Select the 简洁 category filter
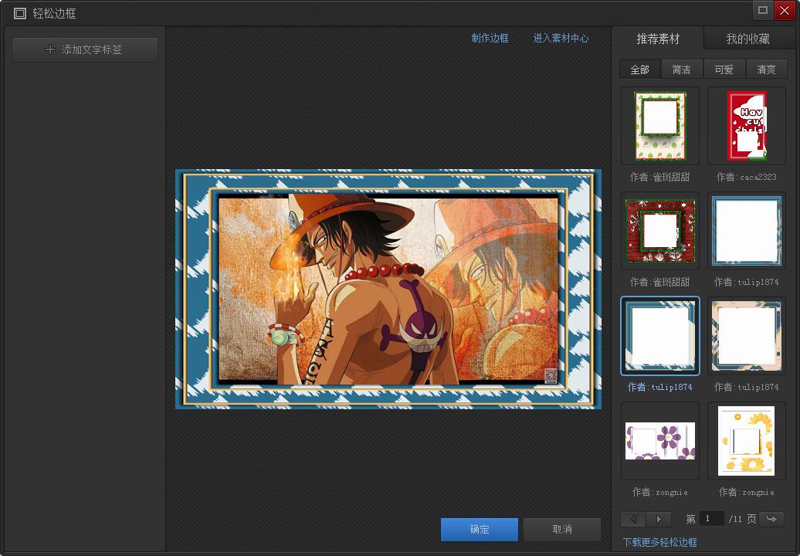Viewport: 800px width, 556px height. (682, 69)
